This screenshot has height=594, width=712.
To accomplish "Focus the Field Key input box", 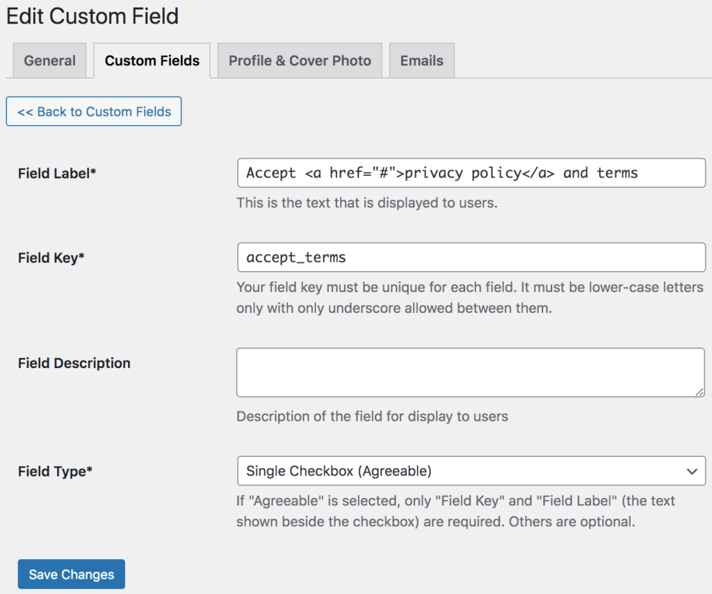I will (x=471, y=257).
